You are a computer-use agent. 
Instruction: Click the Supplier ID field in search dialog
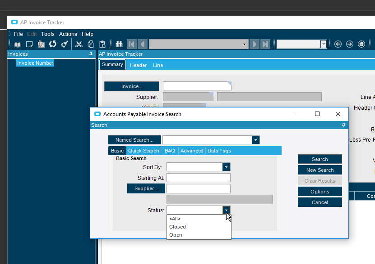199,188
